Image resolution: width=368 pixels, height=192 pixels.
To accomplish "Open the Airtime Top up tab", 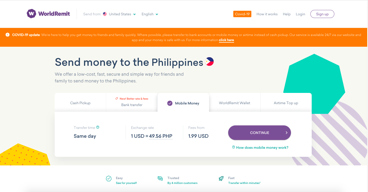I will (x=286, y=102).
